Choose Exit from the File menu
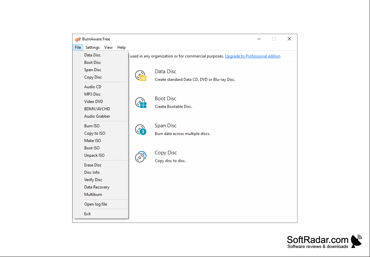The image size is (370, 257). (101, 214)
